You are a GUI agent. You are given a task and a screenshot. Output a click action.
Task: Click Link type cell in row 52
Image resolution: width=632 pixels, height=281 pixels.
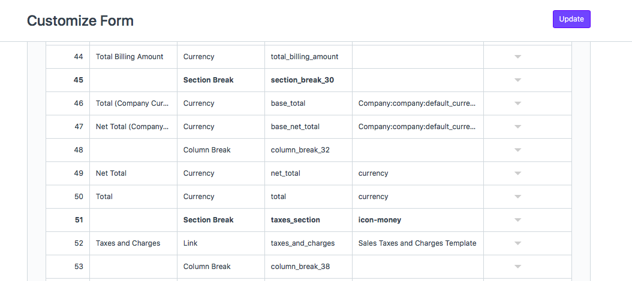tap(221, 243)
